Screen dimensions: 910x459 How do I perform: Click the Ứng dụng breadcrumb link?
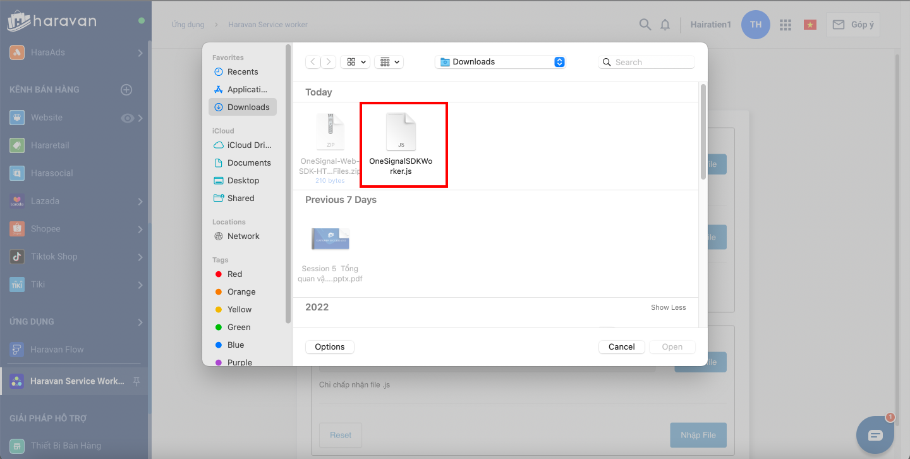coord(188,25)
